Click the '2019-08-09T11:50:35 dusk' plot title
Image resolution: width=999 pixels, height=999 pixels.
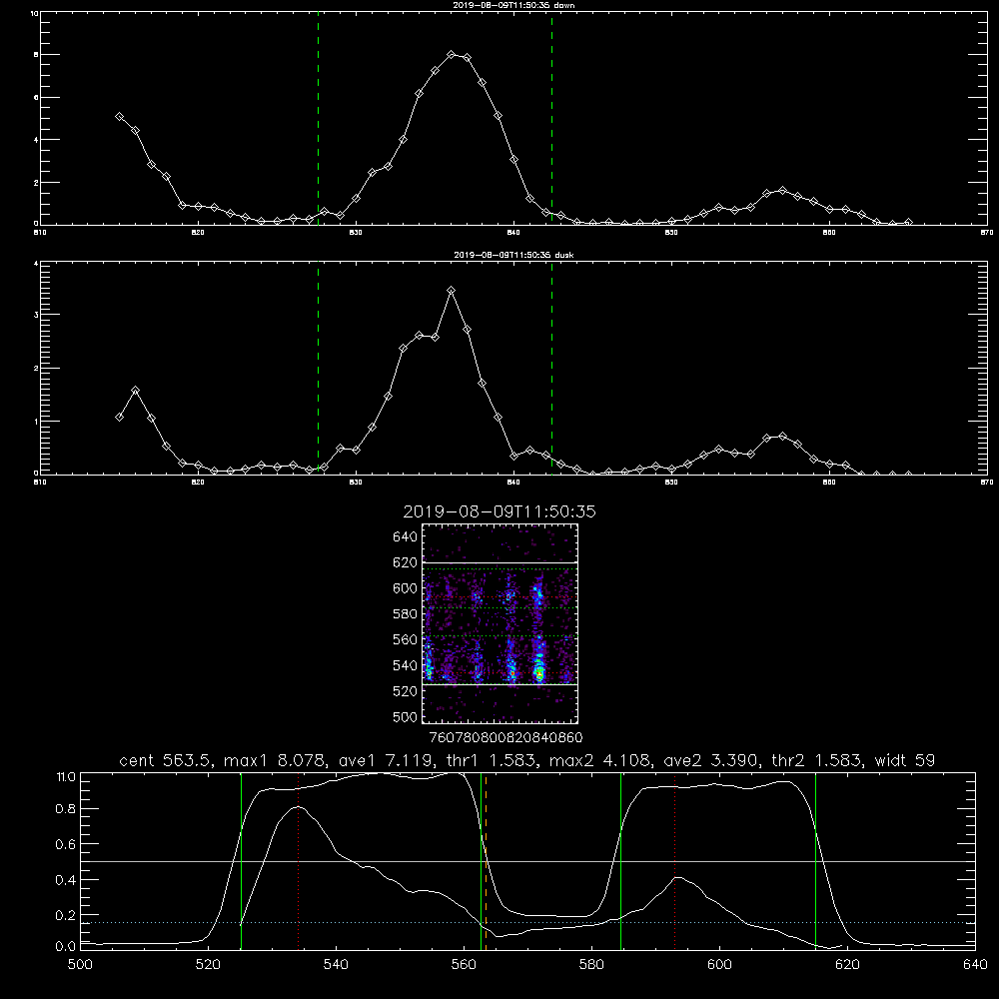(514, 255)
